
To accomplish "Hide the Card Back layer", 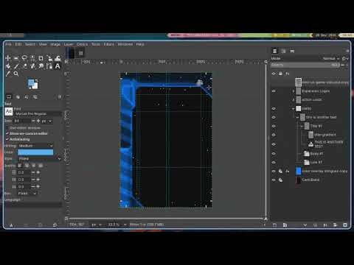I will pyautogui.click(x=274, y=180).
